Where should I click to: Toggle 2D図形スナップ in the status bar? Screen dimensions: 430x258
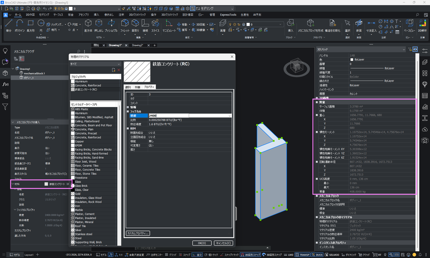[250, 255]
